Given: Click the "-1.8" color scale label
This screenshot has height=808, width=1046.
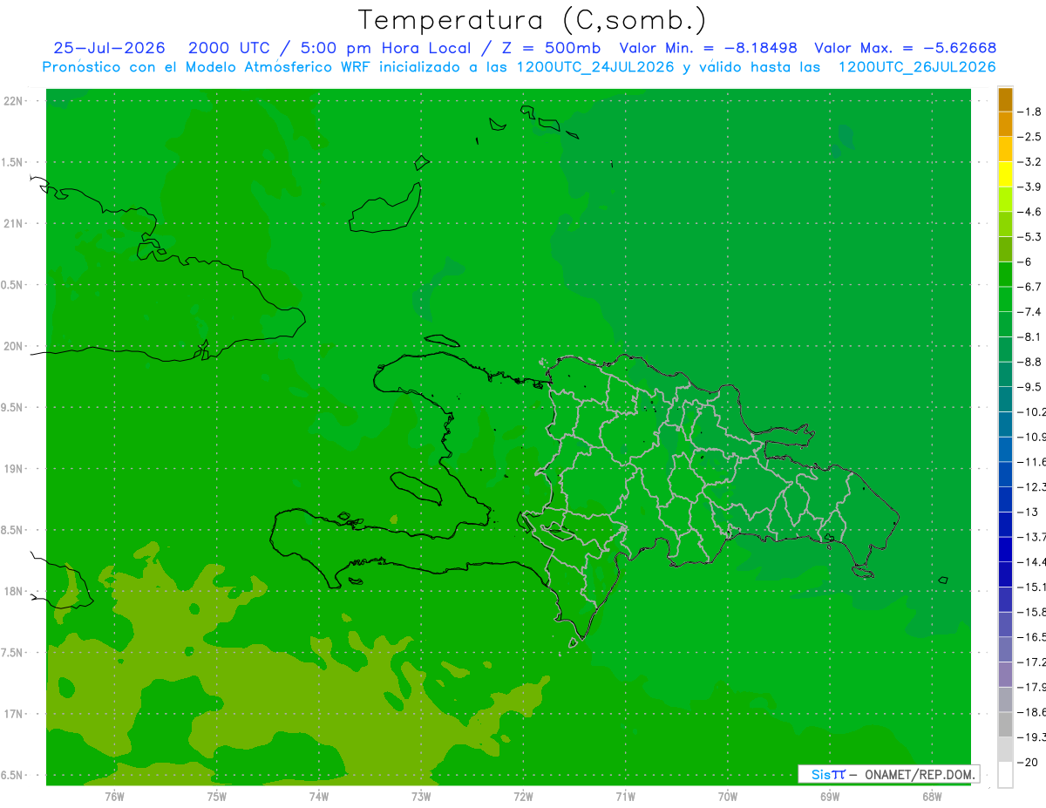Looking at the screenshot, I should 1029,112.
